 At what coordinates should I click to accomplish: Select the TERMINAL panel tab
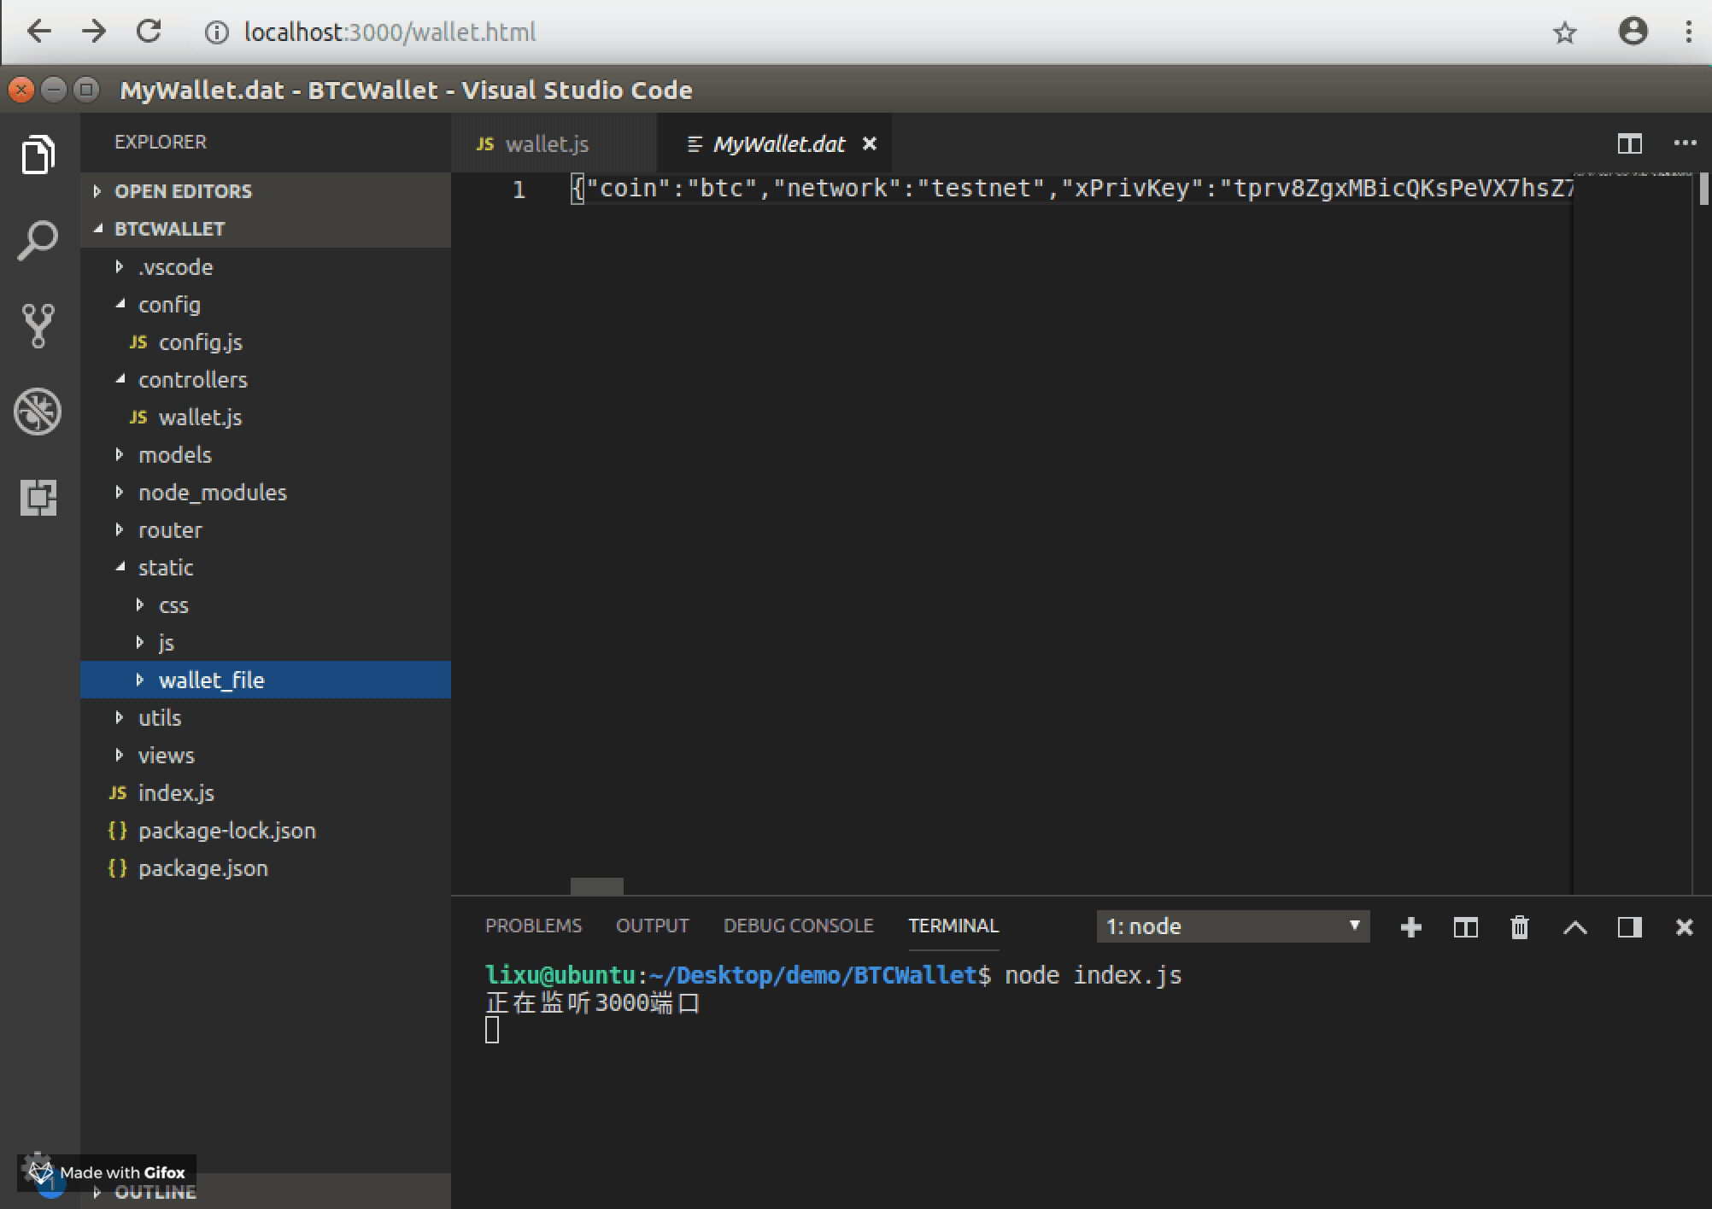click(x=953, y=926)
